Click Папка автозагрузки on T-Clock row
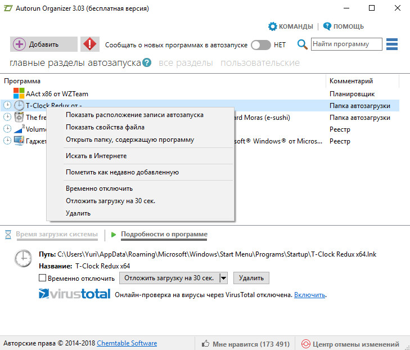Screen dimensions: 410x350 359,106
